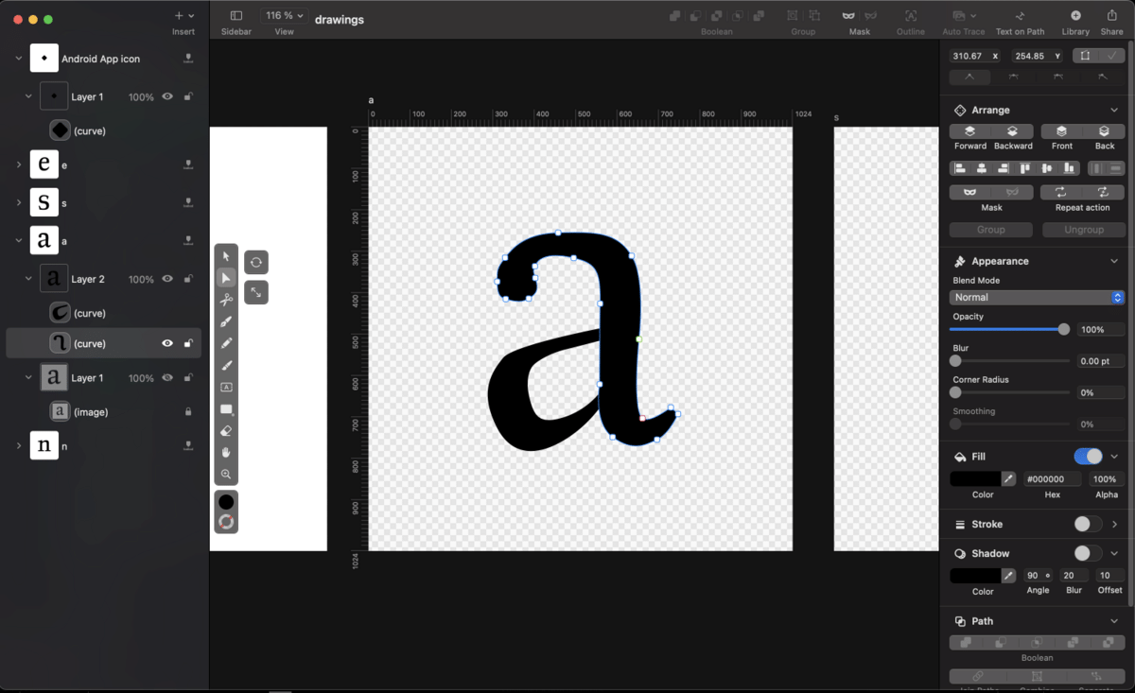This screenshot has width=1135, height=693.
Task: Click the toolbox black color circle
Action: (226, 502)
